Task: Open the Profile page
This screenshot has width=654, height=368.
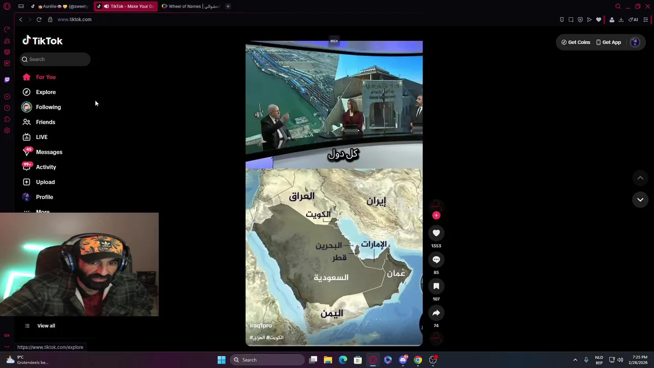Action: tap(38, 197)
